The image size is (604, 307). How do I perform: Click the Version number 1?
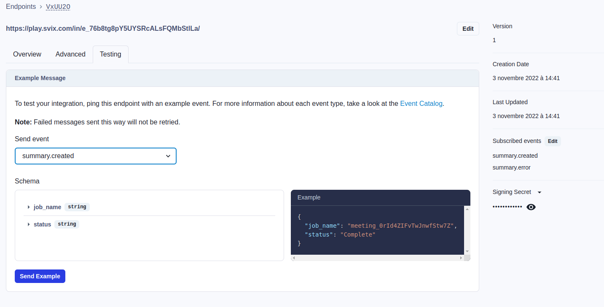point(494,40)
